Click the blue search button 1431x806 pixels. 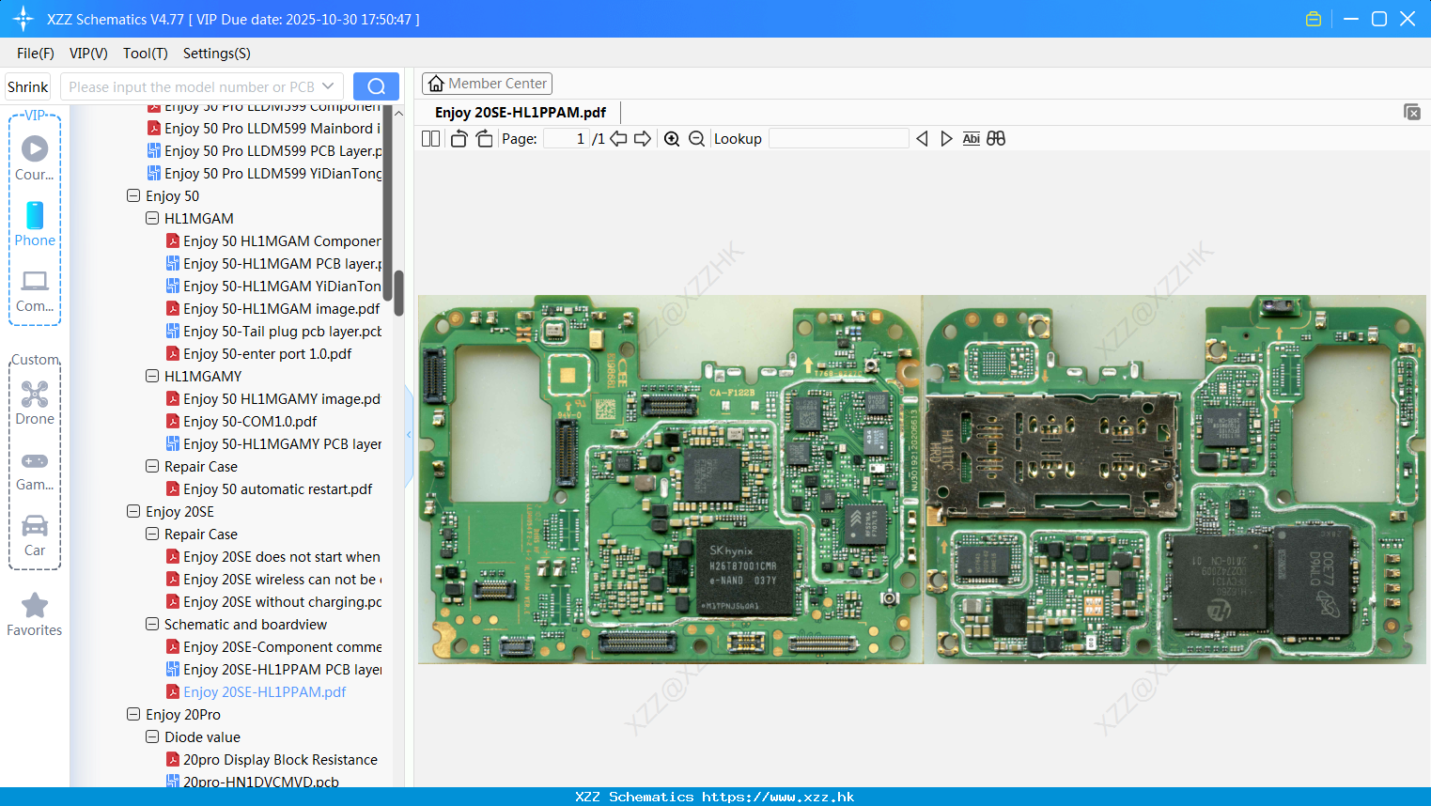pos(376,86)
